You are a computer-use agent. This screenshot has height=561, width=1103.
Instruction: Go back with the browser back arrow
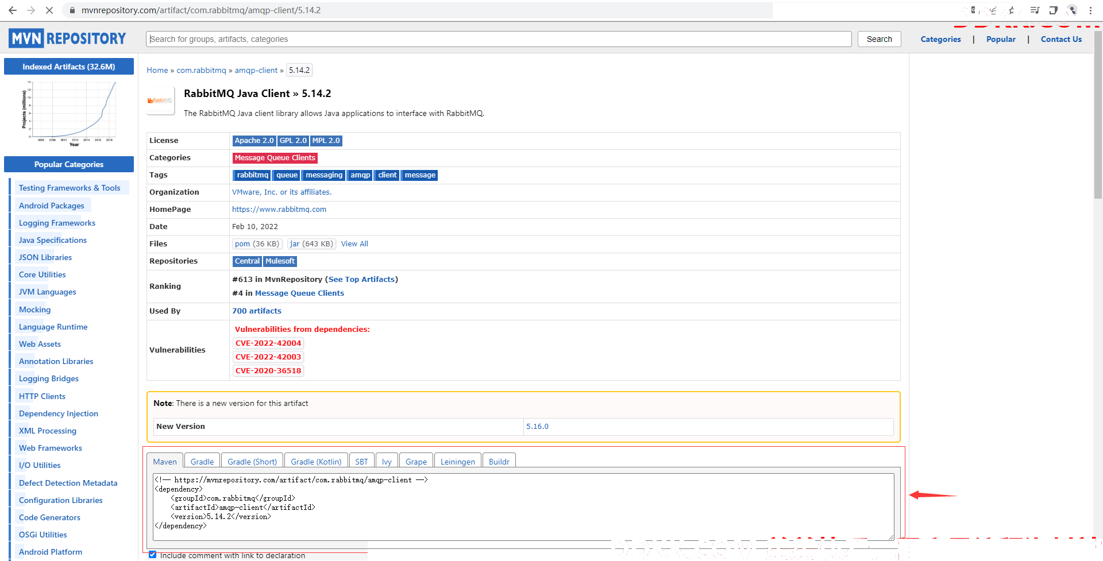point(13,10)
